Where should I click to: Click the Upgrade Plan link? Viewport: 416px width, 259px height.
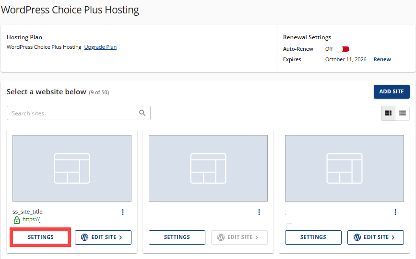tap(100, 47)
